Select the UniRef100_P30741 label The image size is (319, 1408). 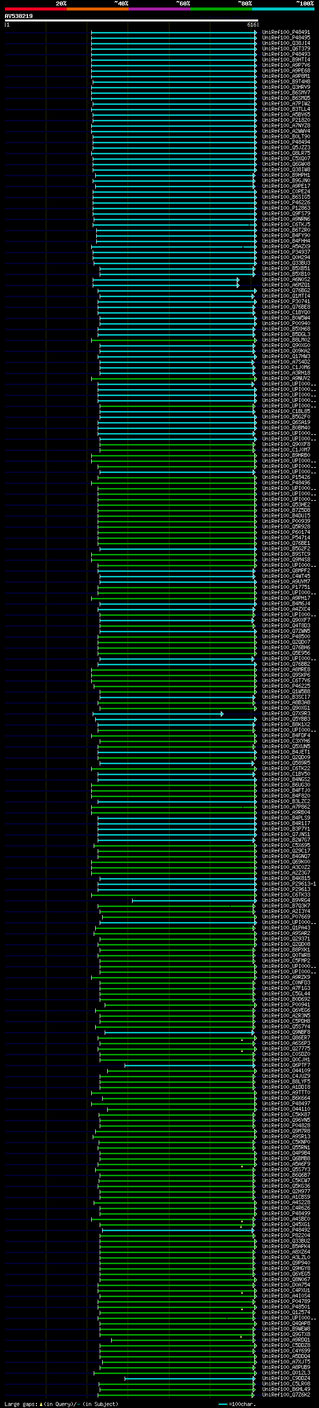point(286,302)
